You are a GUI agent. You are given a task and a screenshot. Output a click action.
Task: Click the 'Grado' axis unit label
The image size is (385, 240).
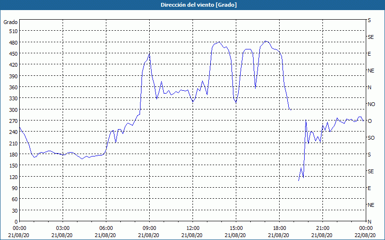click(x=11, y=22)
